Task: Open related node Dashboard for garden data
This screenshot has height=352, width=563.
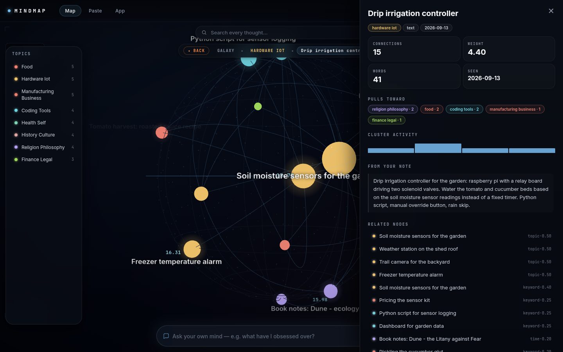Action: click(461, 326)
